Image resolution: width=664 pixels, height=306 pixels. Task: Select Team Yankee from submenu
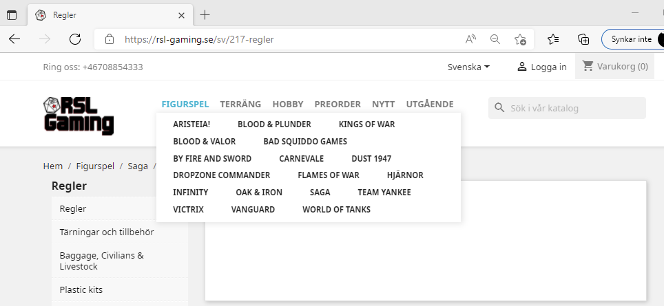click(384, 193)
